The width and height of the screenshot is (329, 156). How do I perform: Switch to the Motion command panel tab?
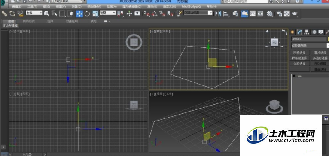pyautogui.click(x=314, y=32)
